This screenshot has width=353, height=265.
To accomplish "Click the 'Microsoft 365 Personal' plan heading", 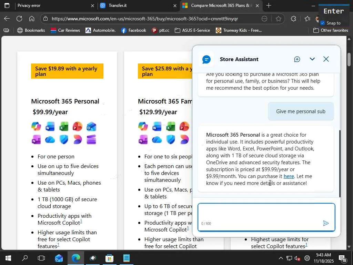I will tap(65, 101).
